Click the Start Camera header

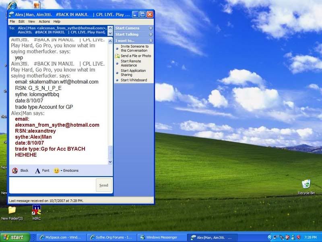click(127, 28)
